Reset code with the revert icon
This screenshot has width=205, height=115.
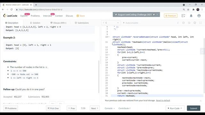[189, 23]
